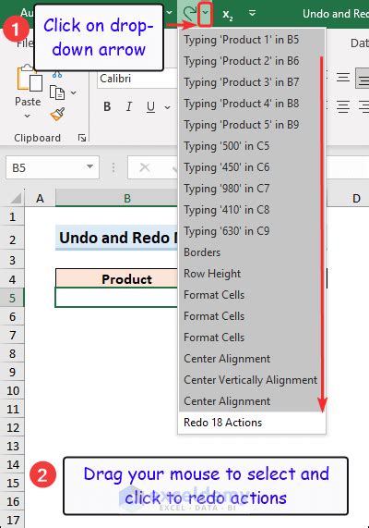Image resolution: width=369 pixels, height=528 pixels.
Task: Select redo item Typing 'Product 5' in B9
Action: click(x=251, y=125)
